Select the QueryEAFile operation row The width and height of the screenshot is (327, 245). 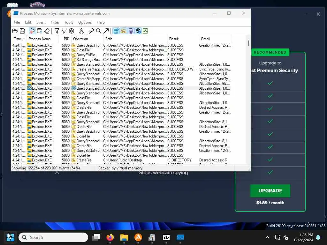[121, 55]
